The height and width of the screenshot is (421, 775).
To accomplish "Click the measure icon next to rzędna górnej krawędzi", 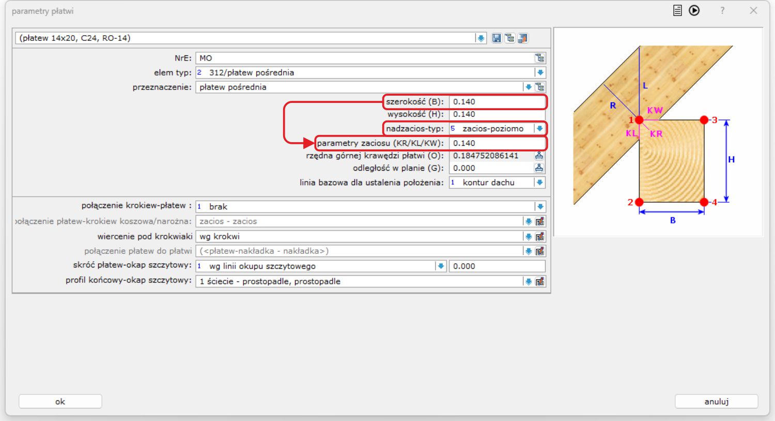I will [x=539, y=156].
